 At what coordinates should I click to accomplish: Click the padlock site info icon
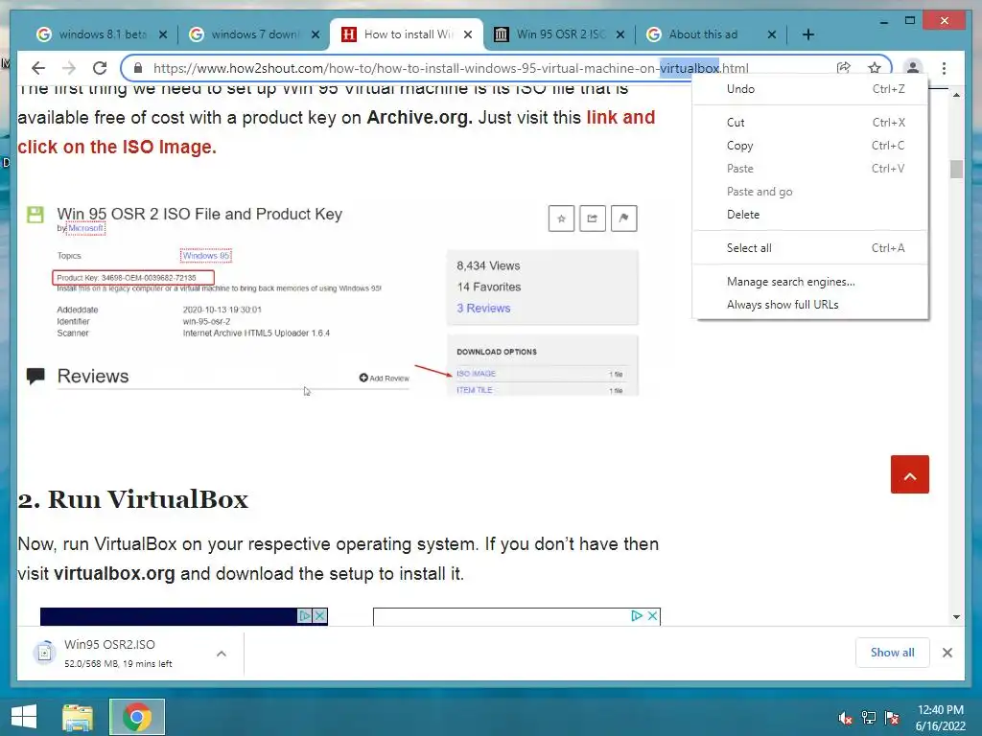[x=138, y=68]
